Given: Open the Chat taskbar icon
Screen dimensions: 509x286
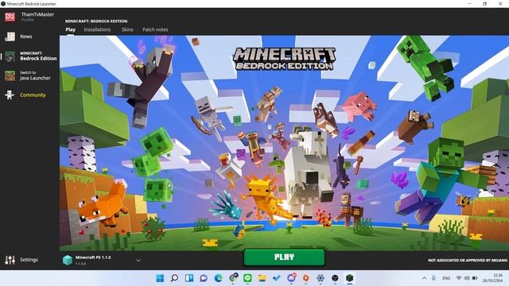Looking at the screenshot, I should click(204, 278).
